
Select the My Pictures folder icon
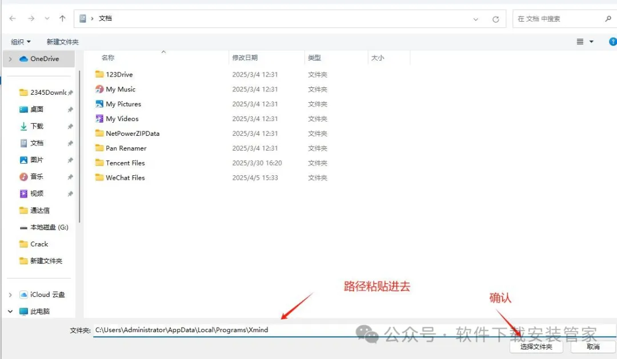[99, 104]
